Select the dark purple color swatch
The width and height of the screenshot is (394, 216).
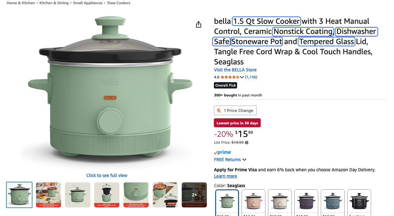306,202
